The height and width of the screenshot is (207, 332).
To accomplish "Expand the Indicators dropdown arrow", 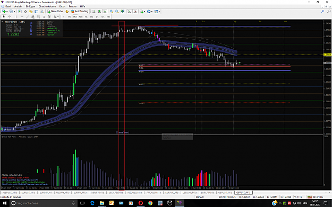I will [x=144, y=12].
